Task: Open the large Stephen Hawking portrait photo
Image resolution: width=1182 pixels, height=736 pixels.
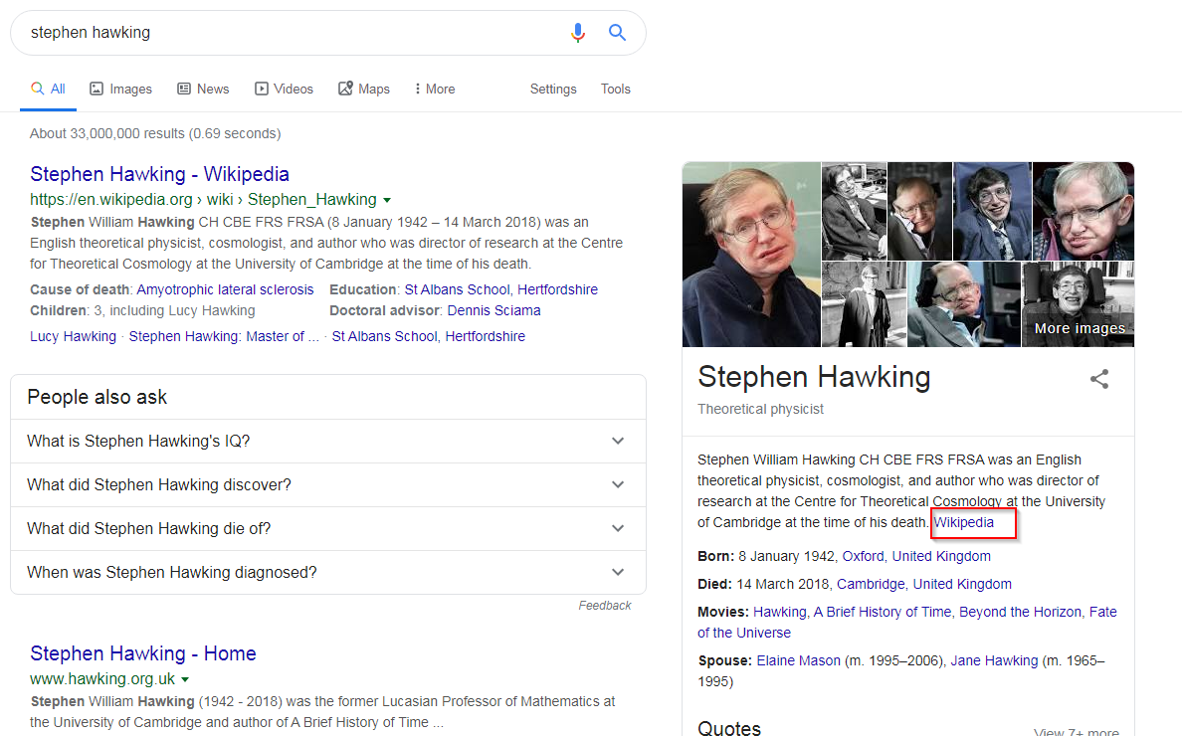Action: tap(751, 255)
